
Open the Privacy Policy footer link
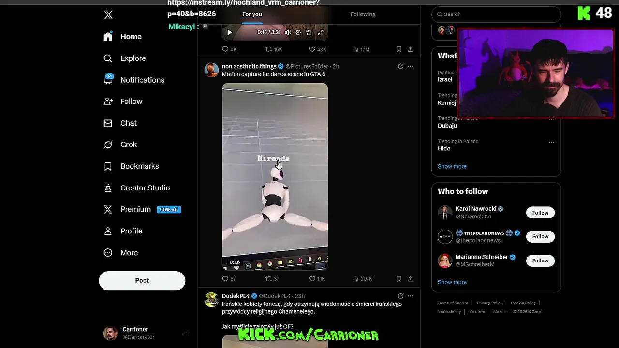tap(489, 303)
